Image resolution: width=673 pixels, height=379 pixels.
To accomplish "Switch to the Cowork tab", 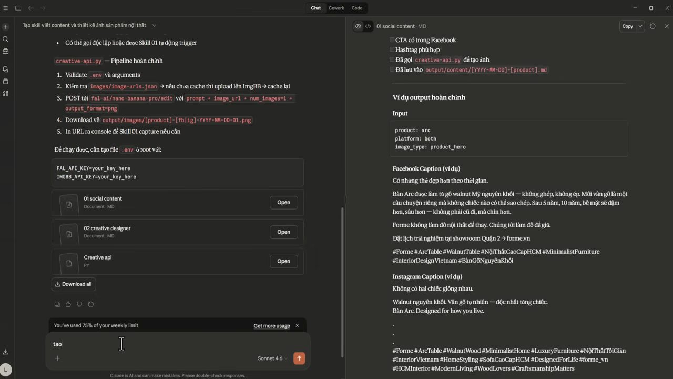I will pos(336,8).
